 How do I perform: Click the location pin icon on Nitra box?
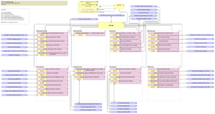[178, 33]
